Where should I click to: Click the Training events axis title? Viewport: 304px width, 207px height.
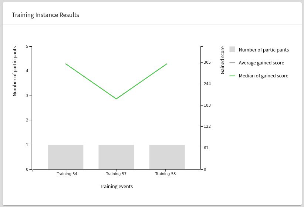(116, 186)
